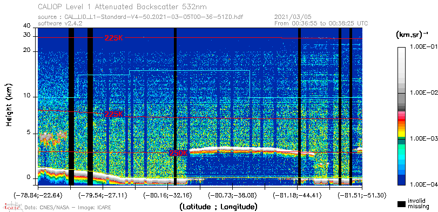Image resolution: width=438 pixels, height=212 pixels.
Task: Click the 'Height (km)' axis label
Action: [9, 104]
